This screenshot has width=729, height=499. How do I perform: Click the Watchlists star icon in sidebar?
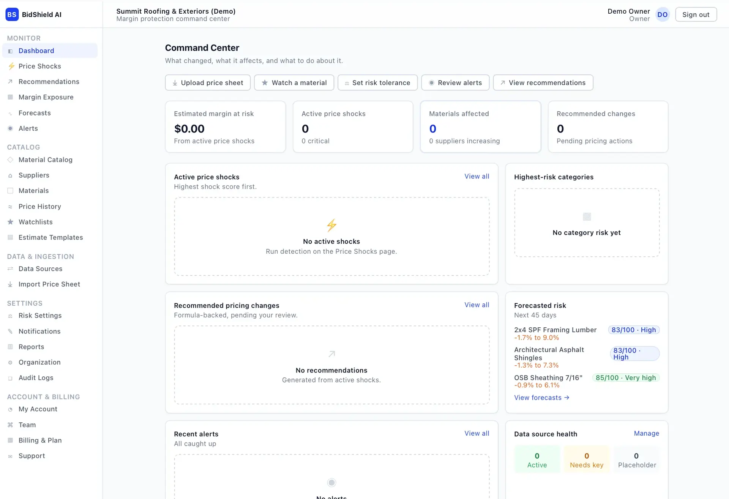pos(10,222)
